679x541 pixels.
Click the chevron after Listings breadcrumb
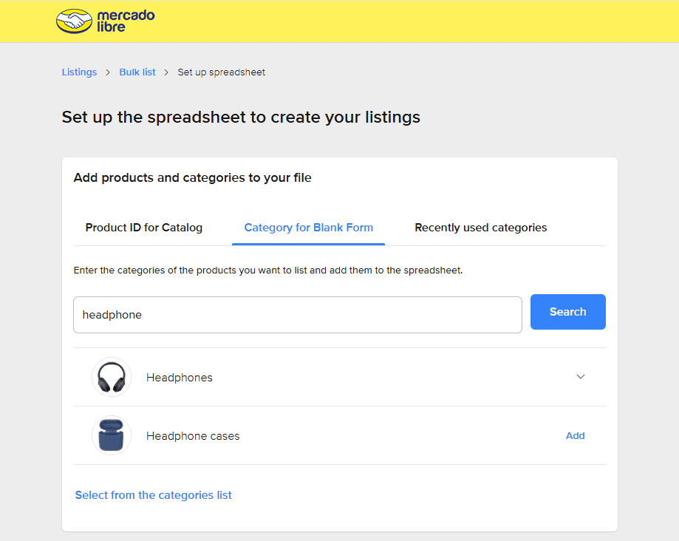(x=108, y=72)
